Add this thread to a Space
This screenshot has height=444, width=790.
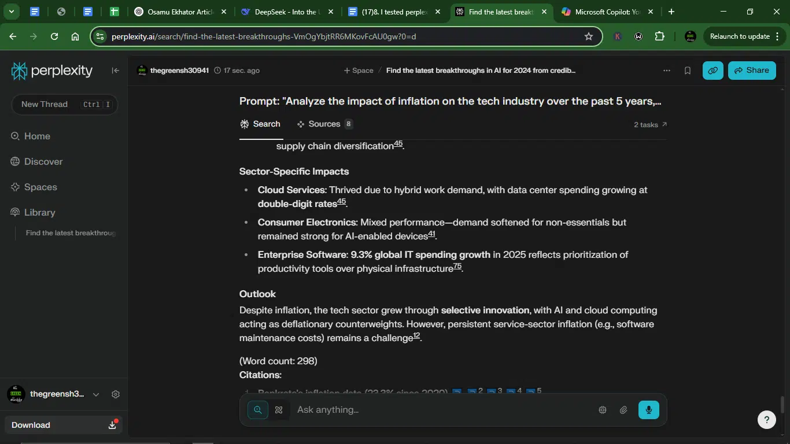click(x=359, y=71)
